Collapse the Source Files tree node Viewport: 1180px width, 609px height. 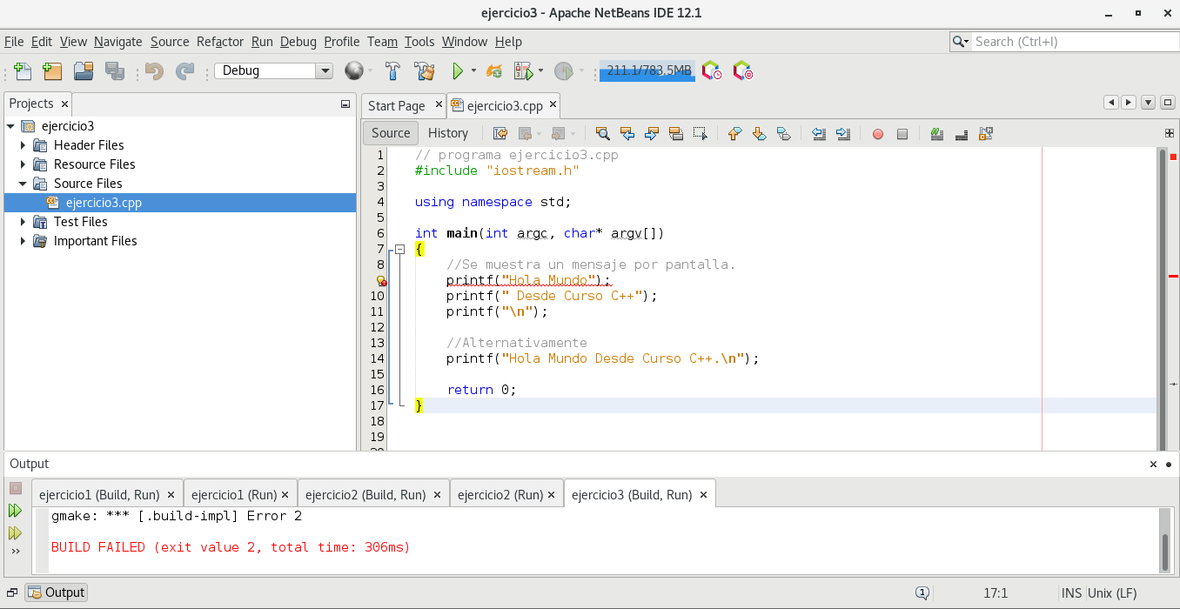pos(23,184)
